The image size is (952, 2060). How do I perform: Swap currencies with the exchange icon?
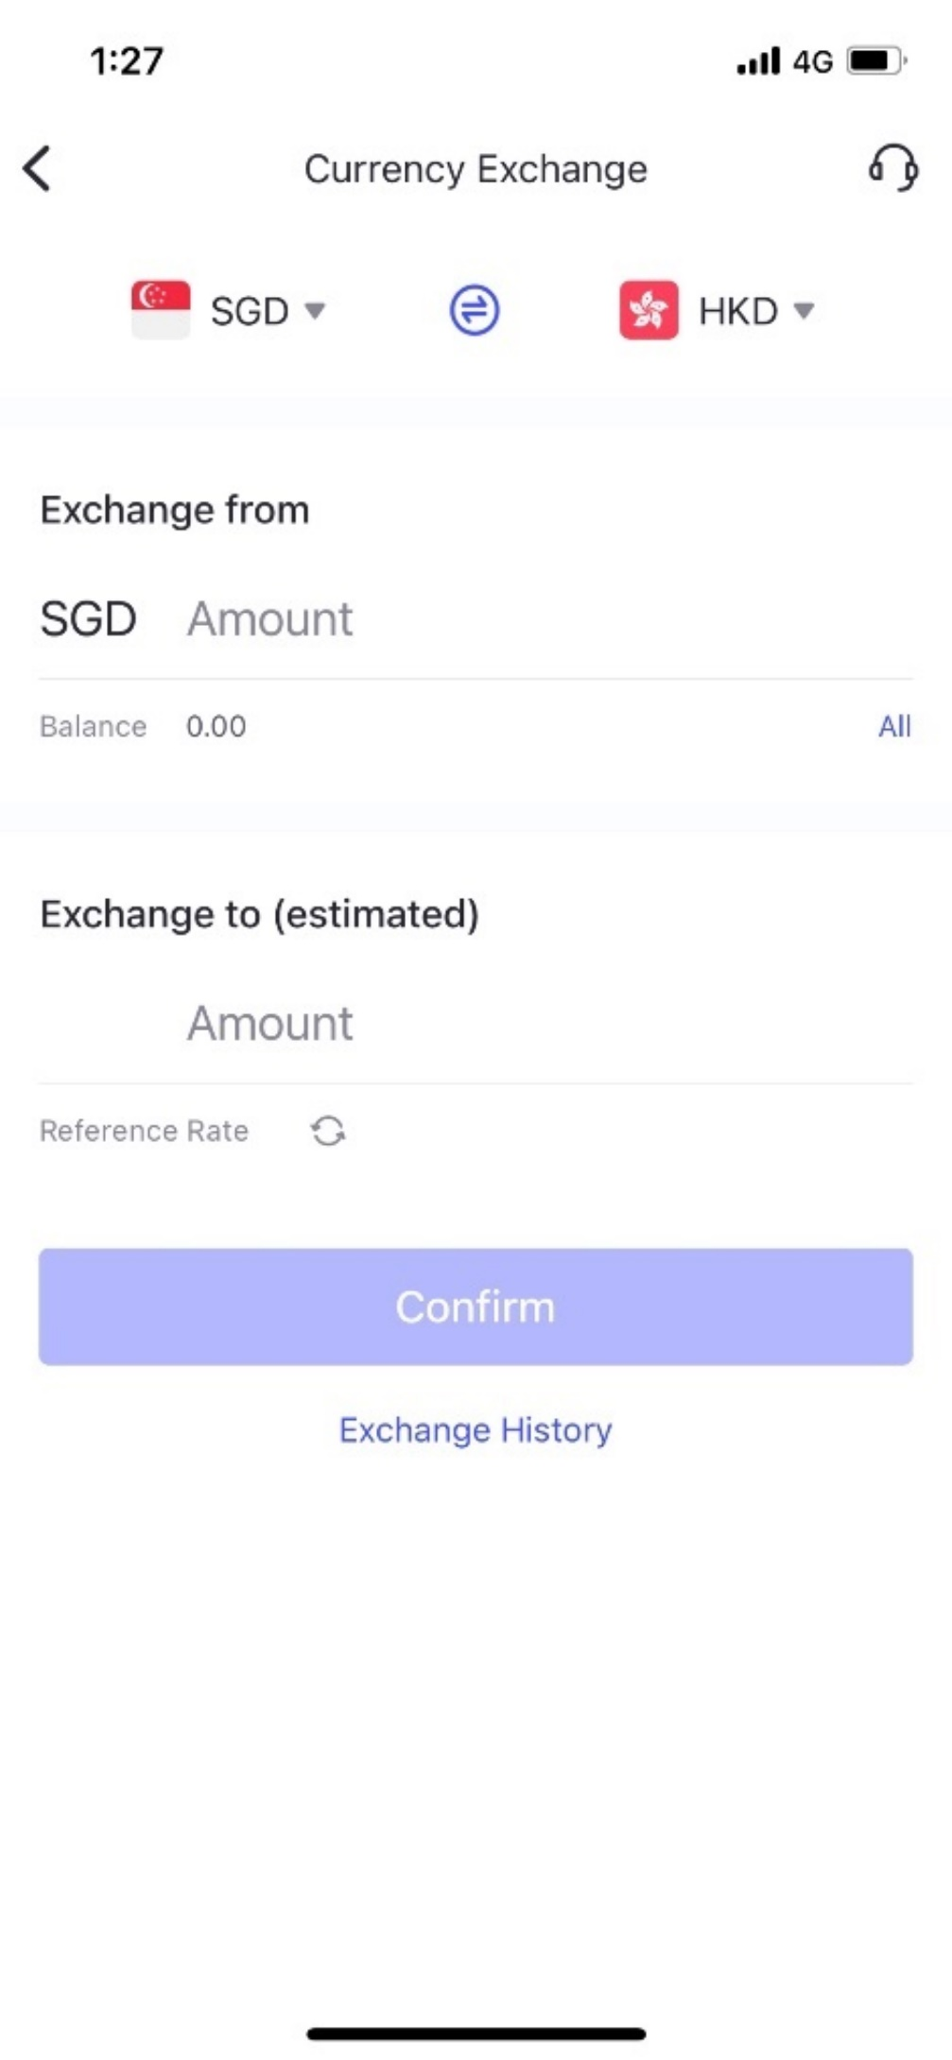pos(475,311)
